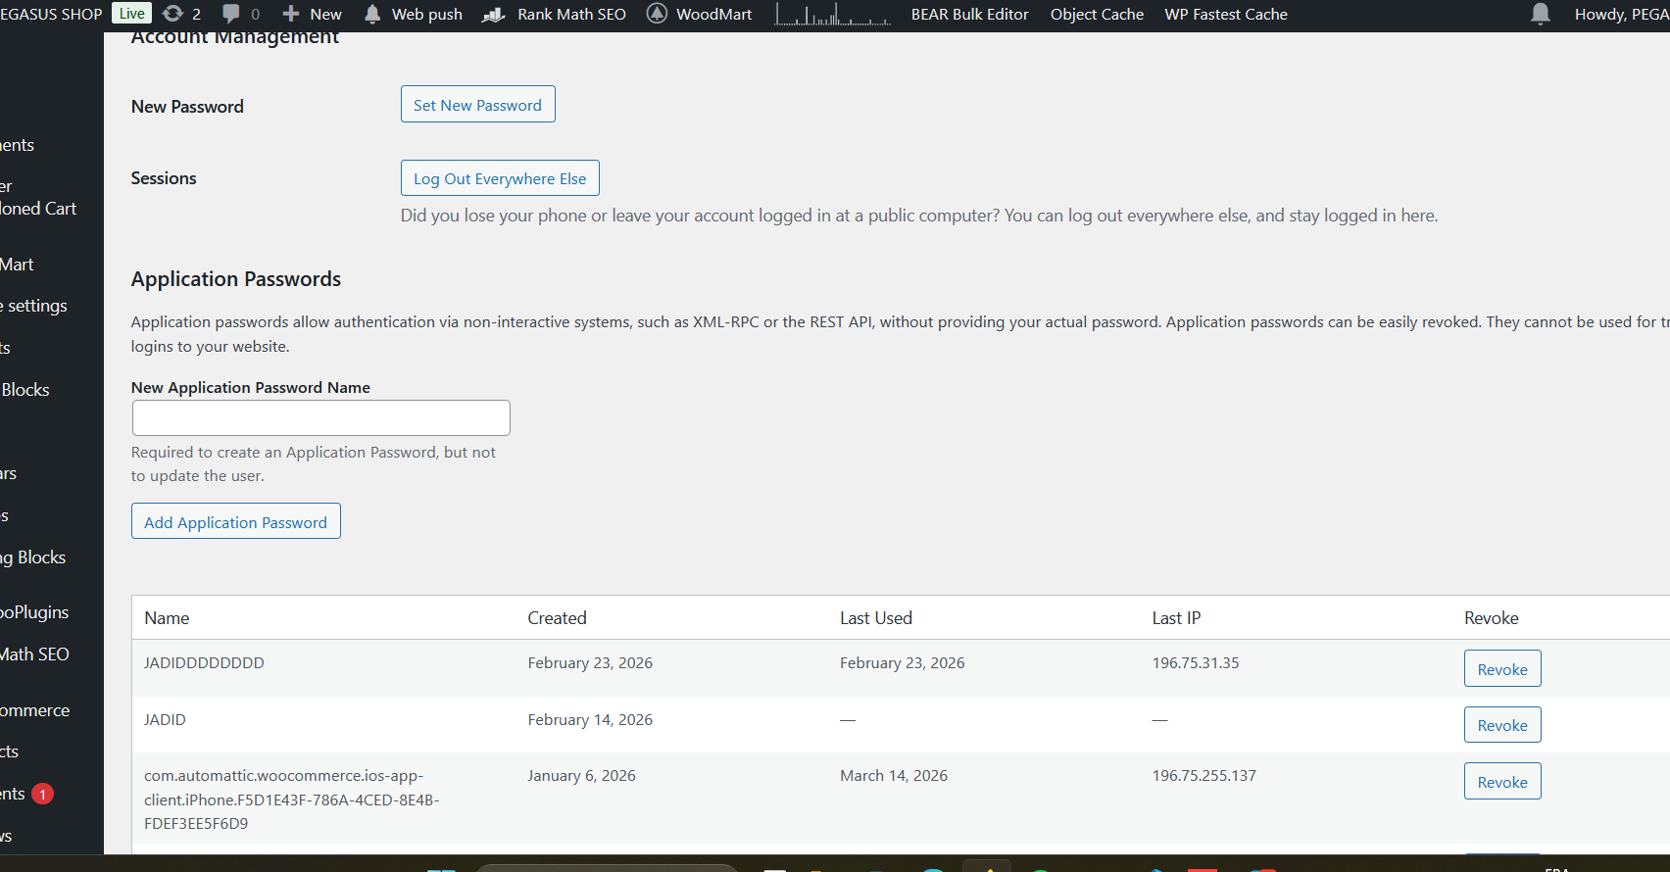Click the Set New Password button
The height and width of the screenshot is (872, 1670).
(478, 104)
